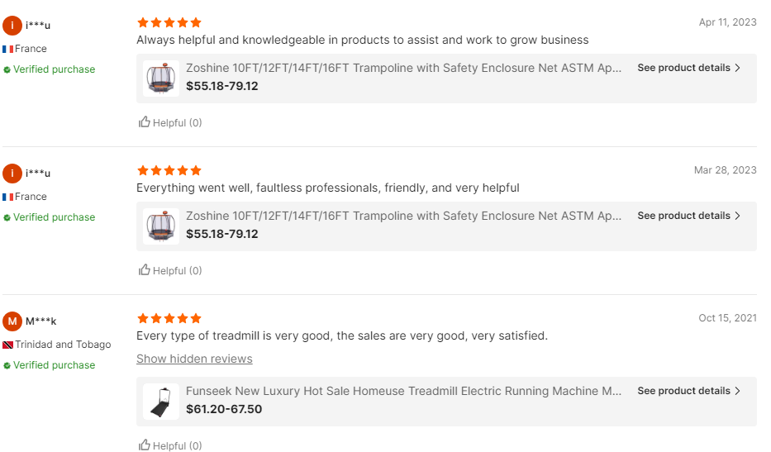Click orange avatar icon of first i***u reviewer
This screenshot has height=452, width=771.
(12, 26)
